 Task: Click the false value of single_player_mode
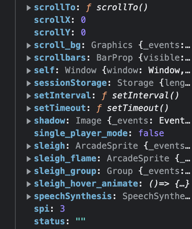151,133
